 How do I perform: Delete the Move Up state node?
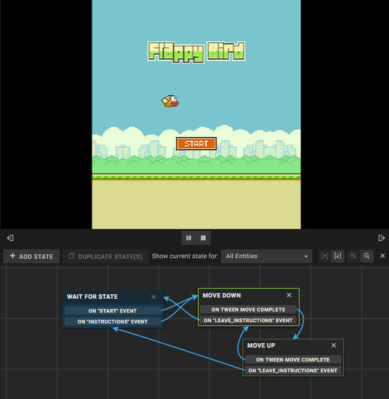click(334, 345)
